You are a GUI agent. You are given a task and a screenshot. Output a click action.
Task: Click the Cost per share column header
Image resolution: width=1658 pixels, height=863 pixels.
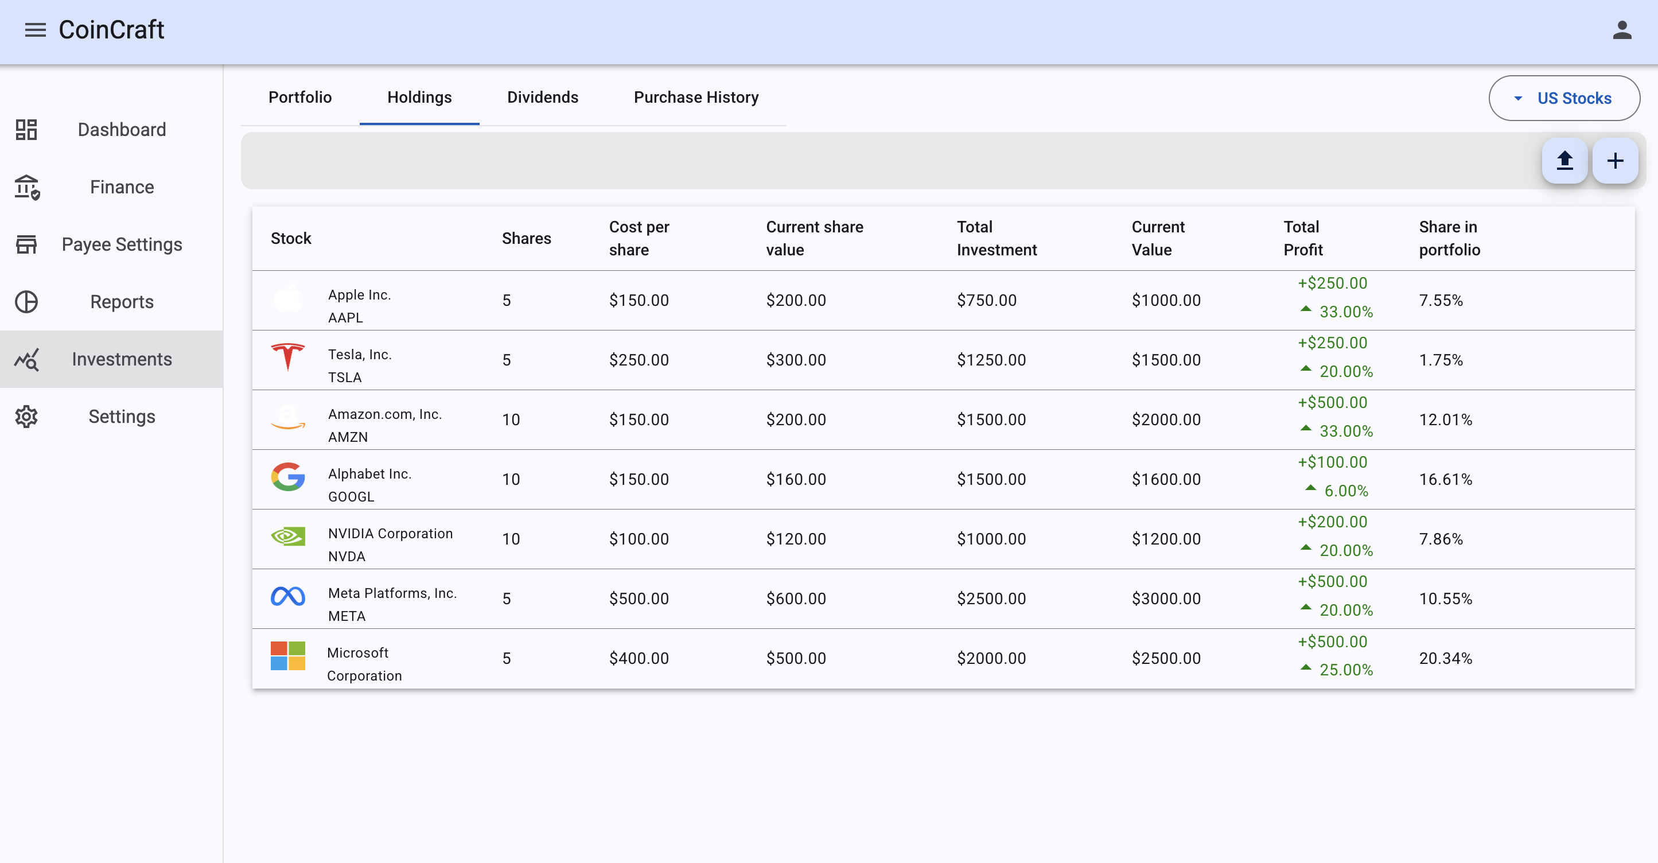tap(639, 238)
